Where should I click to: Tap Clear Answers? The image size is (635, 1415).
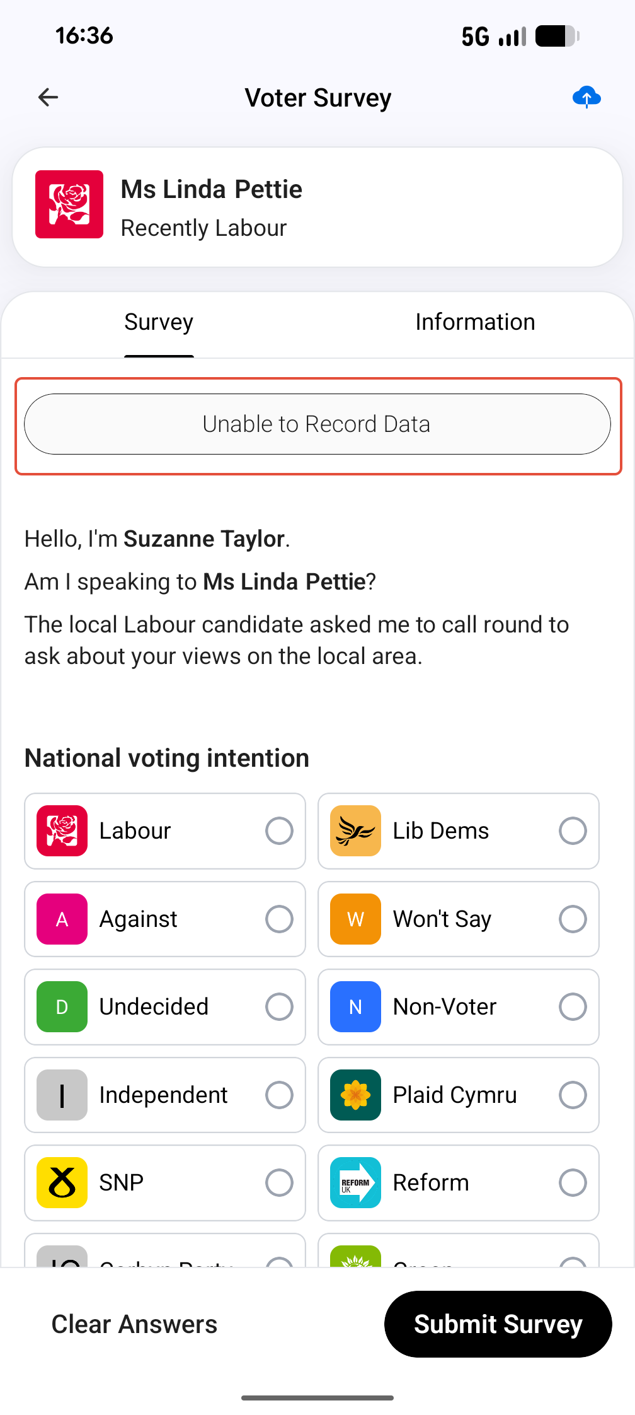tap(134, 1324)
